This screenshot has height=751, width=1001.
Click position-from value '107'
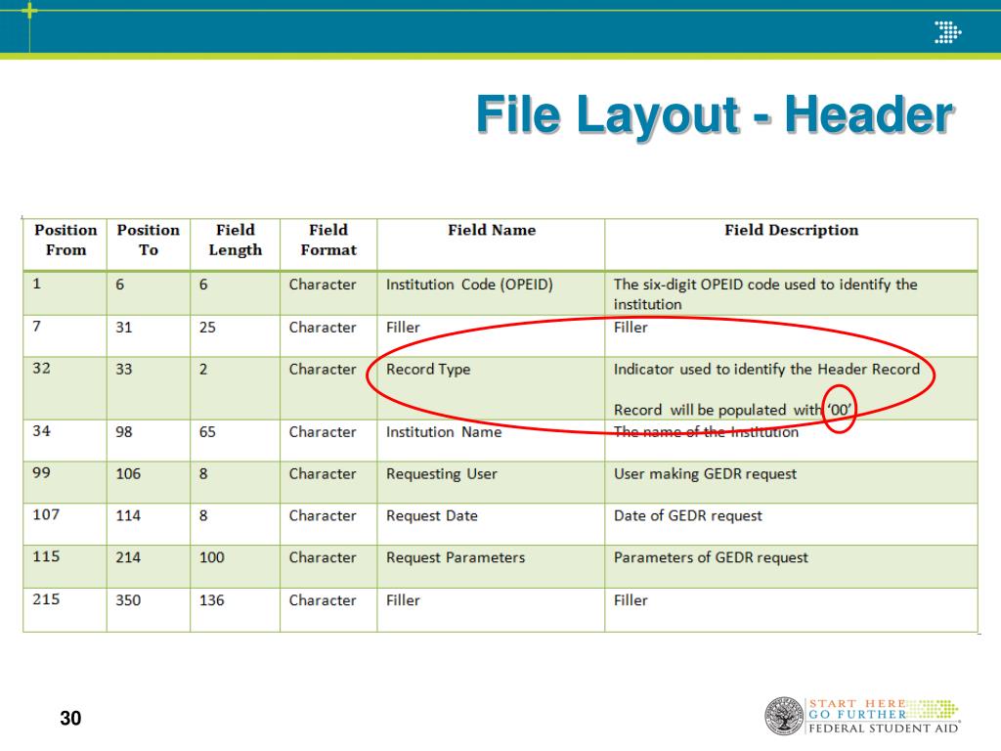pyautogui.click(x=46, y=514)
